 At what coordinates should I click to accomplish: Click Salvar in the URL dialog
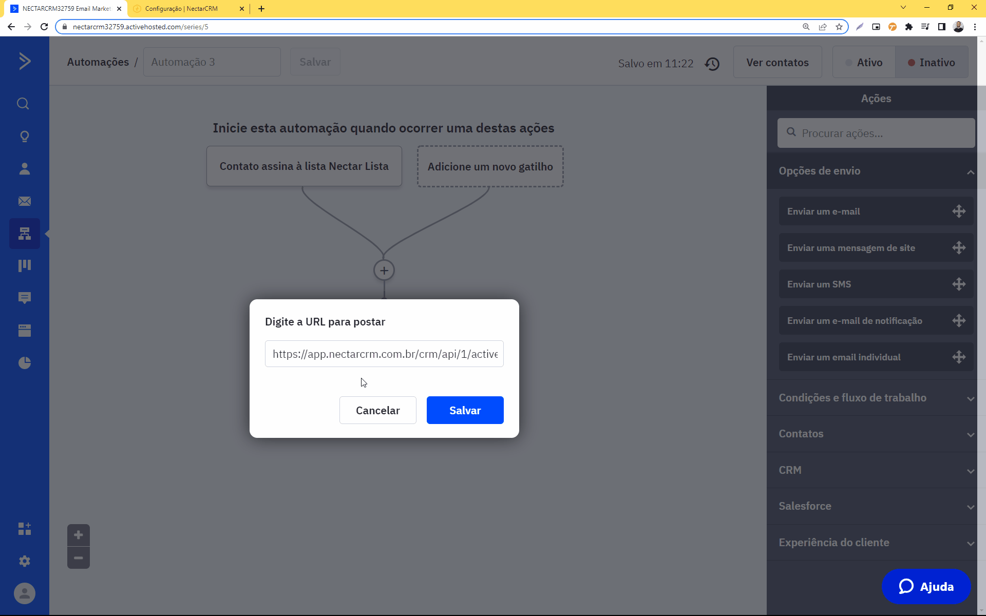465,410
